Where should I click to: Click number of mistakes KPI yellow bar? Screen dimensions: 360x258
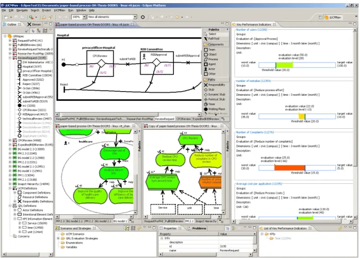[302, 116]
